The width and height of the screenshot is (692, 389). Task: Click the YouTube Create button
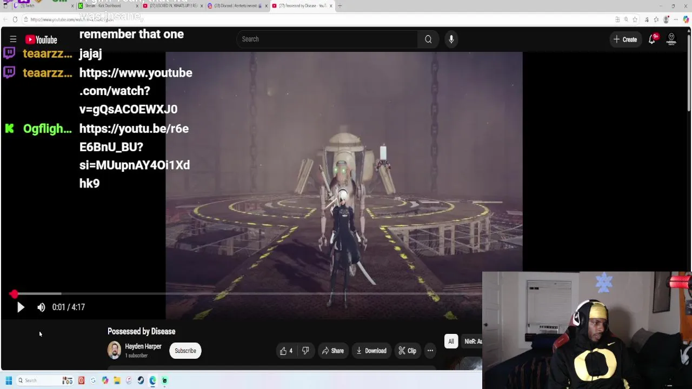pyautogui.click(x=625, y=39)
